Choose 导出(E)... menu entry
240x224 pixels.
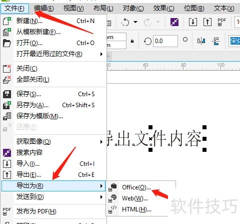[x=53, y=175]
